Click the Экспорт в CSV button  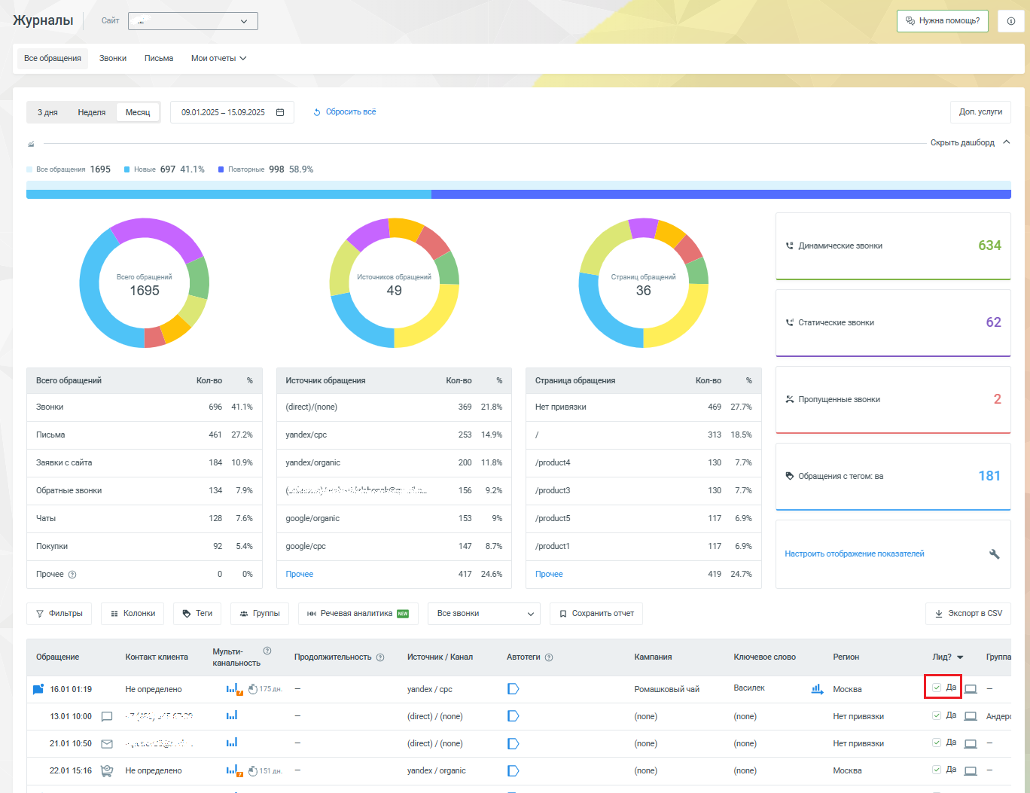(968, 614)
